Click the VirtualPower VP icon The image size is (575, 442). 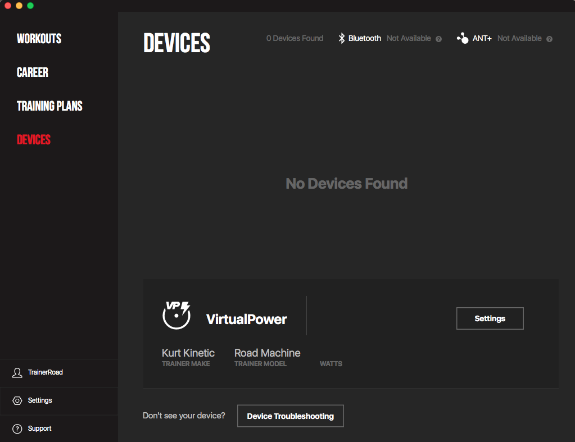coord(176,315)
